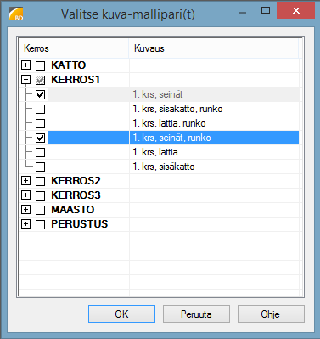Uncheck '1. krs, seinät, runko' checkbox
This screenshot has width=320, height=339.
40,138
